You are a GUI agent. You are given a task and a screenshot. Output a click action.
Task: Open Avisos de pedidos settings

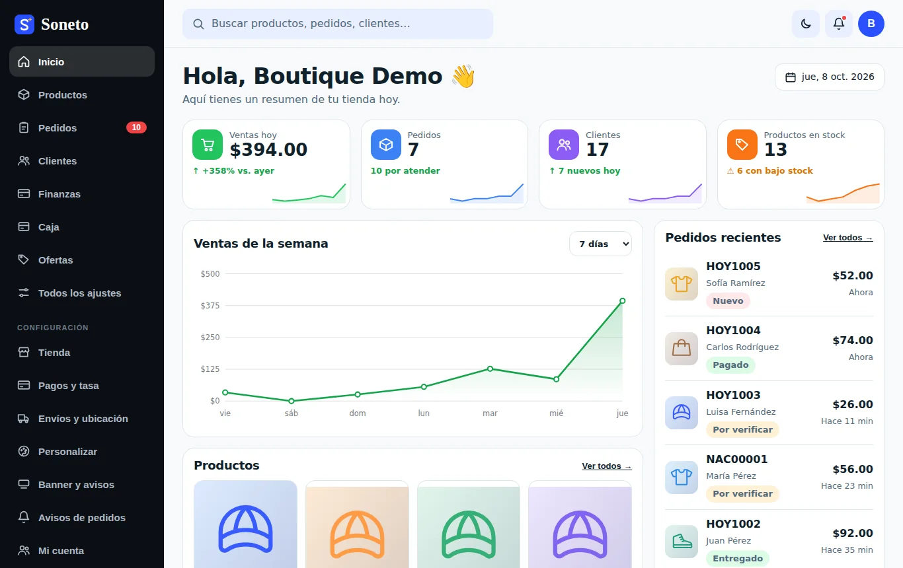pyautogui.click(x=82, y=517)
